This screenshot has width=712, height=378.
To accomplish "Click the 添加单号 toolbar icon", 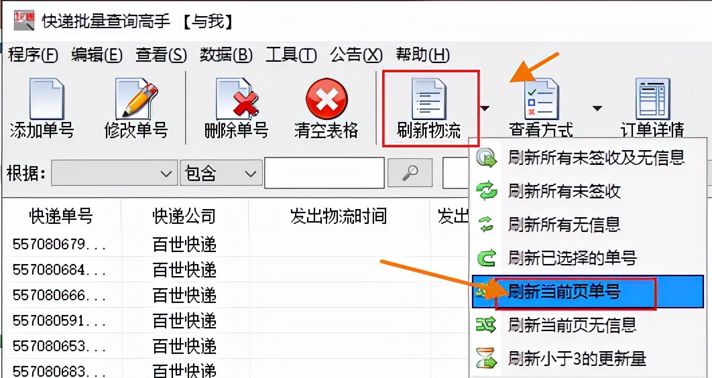I will click(47, 99).
